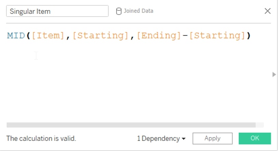Click the last [Starting] field before the closing parenthesis
278x151 pixels.
tap(217, 36)
